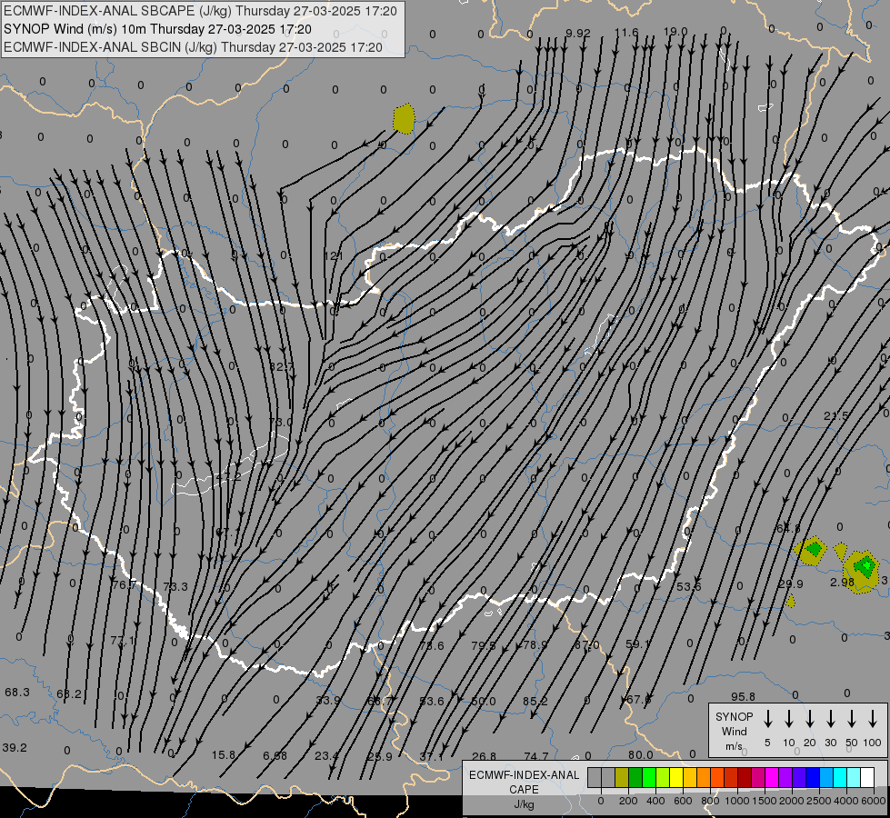
Task: Click the map value 6.68
Action: (275, 755)
